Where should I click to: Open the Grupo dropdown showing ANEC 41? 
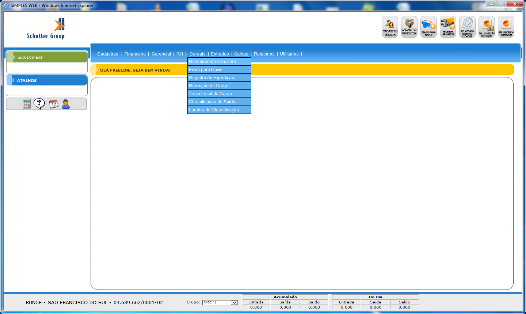point(234,303)
